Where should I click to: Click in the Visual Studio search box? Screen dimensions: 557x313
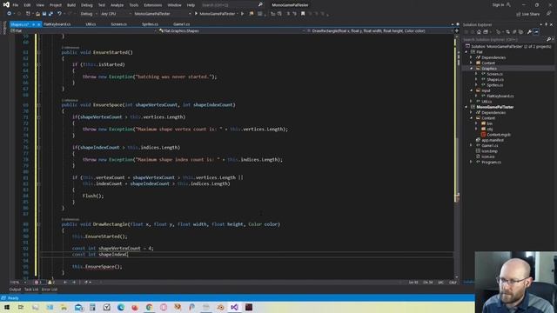point(232,5)
